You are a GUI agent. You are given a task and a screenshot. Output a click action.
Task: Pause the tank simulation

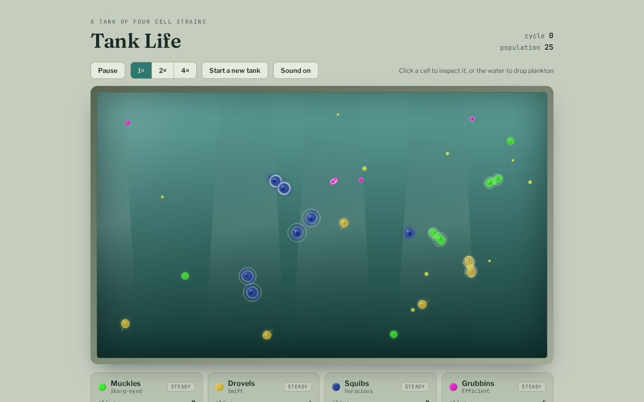(108, 70)
